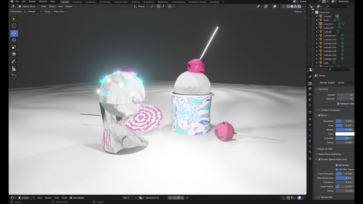Disable Screen Space Reflections checkbox
363x204 pixels.
[319, 160]
